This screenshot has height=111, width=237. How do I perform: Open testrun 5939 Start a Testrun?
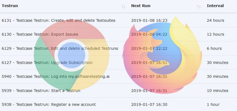[41, 91]
